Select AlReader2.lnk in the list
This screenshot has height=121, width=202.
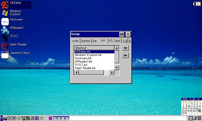(x=94, y=62)
